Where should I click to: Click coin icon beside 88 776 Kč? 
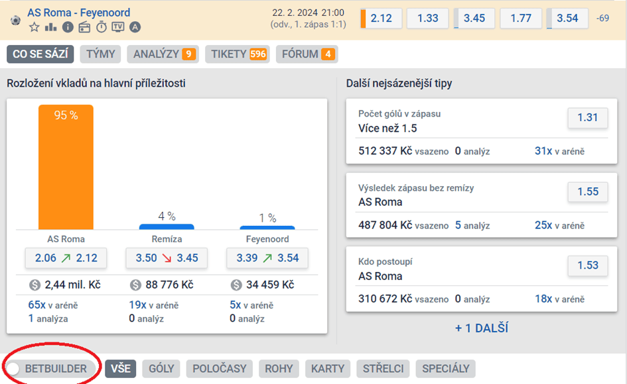[135, 285]
